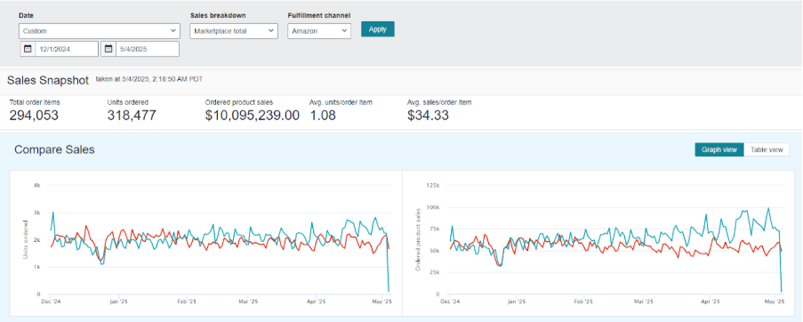Expand the Amazon fulfillment channel dropdown
803x322 pixels.
click(x=319, y=31)
